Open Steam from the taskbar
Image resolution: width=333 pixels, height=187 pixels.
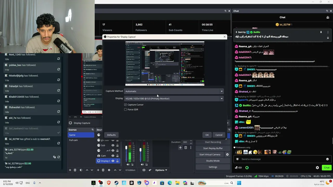point(116,183)
